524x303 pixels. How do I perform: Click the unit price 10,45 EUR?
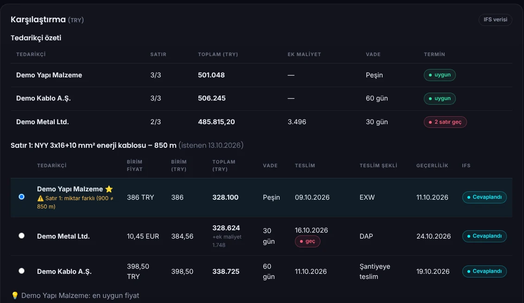143,236
